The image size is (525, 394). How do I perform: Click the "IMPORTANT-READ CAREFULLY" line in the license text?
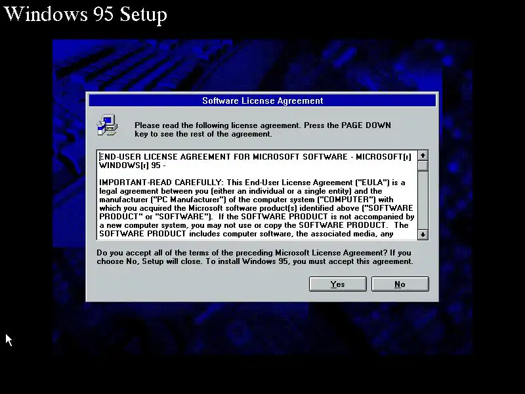pyautogui.click(x=252, y=183)
